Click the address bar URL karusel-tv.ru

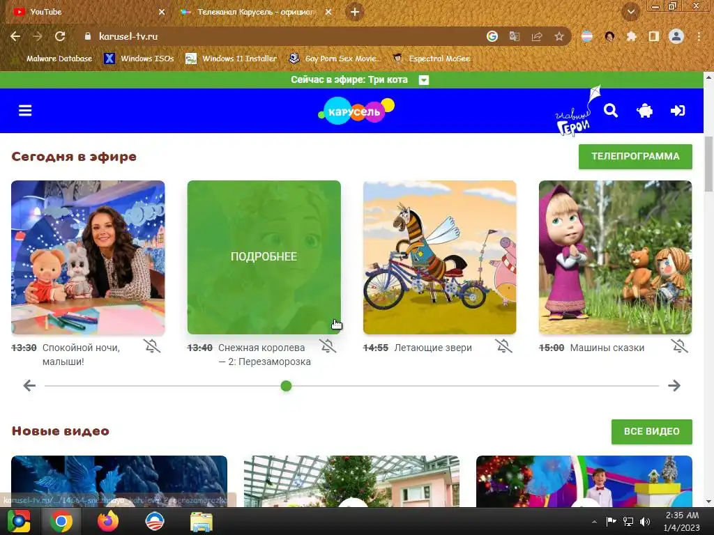click(128, 36)
